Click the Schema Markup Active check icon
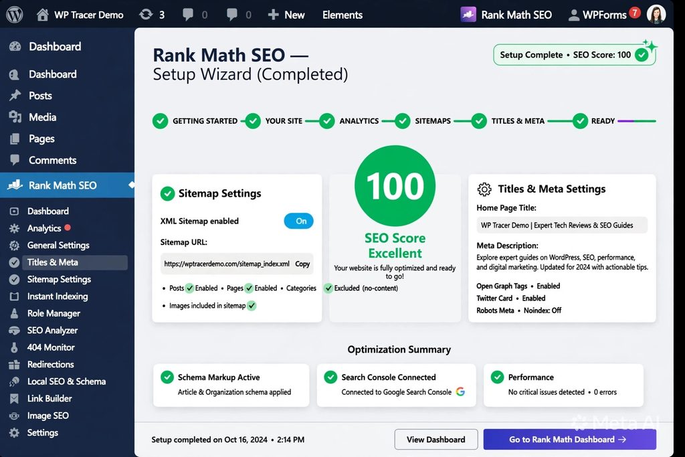 (x=167, y=377)
